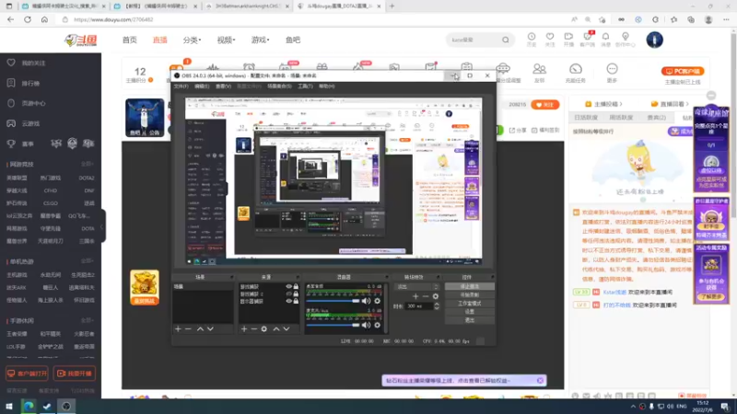737x414 pixels.
Task: Toggle visibility eye of third OBS source
Action: [288, 301]
